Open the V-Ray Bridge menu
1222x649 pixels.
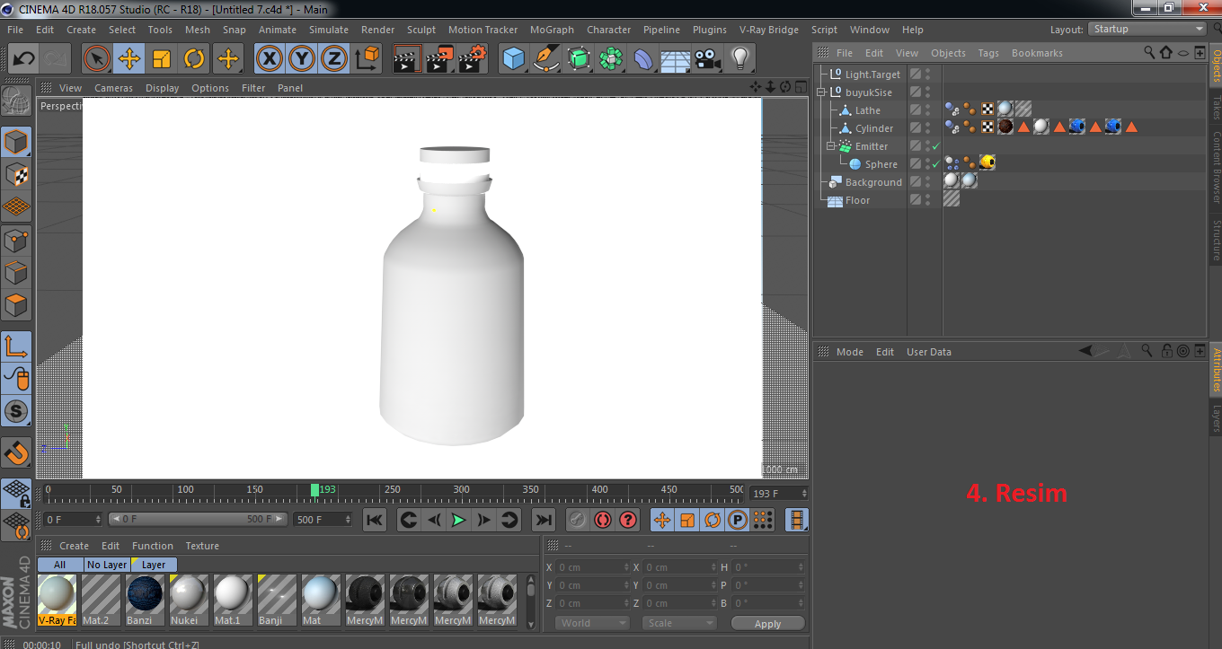769,30
